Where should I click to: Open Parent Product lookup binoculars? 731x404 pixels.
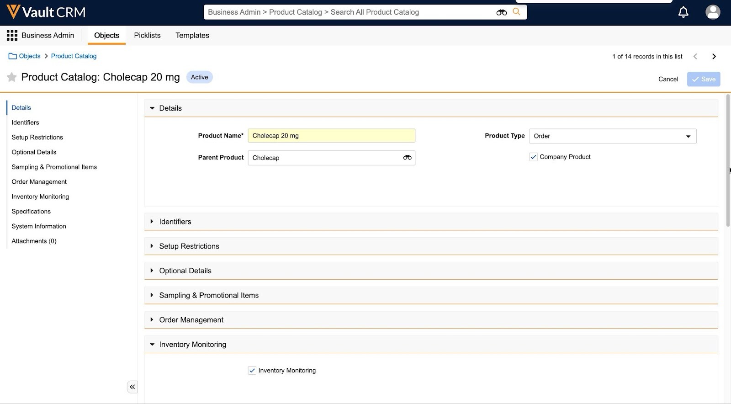pyautogui.click(x=407, y=158)
